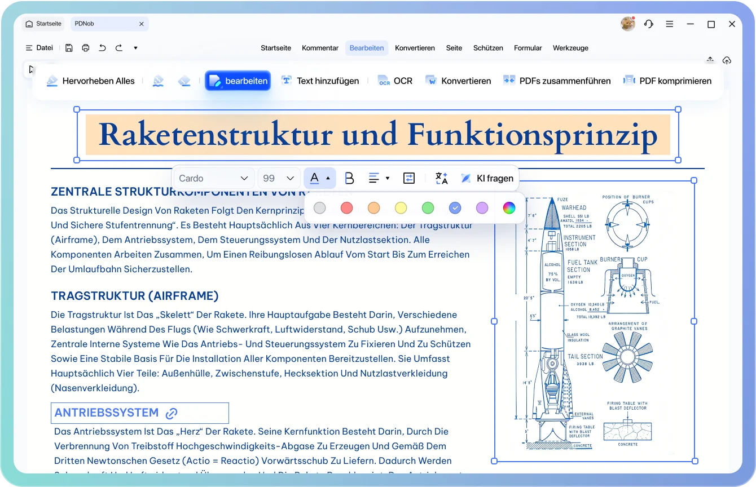Image resolution: width=756 pixels, height=487 pixels.
Task: Click the print icon
Action: click(x=86, y=48)
